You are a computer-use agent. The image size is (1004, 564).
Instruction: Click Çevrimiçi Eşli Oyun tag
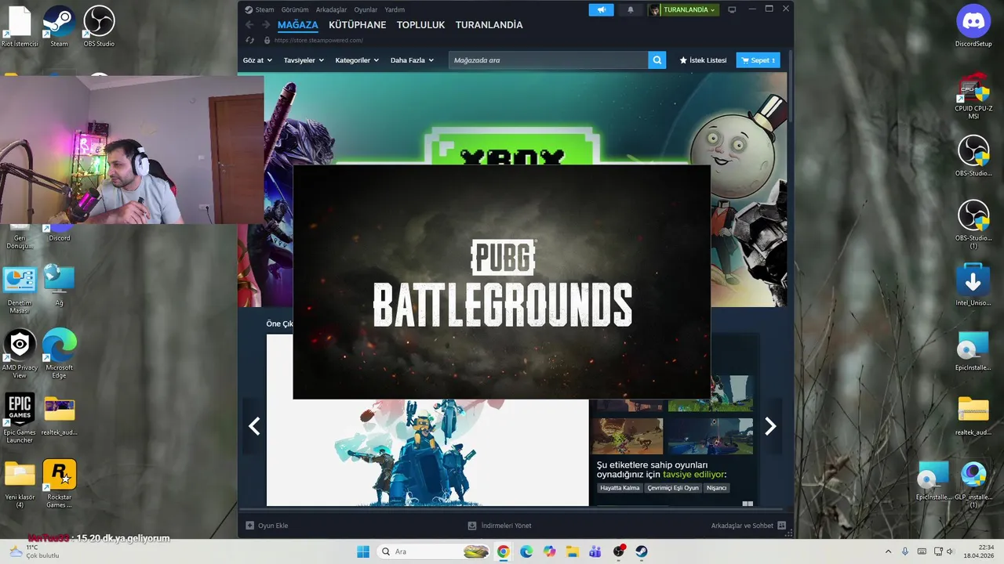[x=673, y=488]
